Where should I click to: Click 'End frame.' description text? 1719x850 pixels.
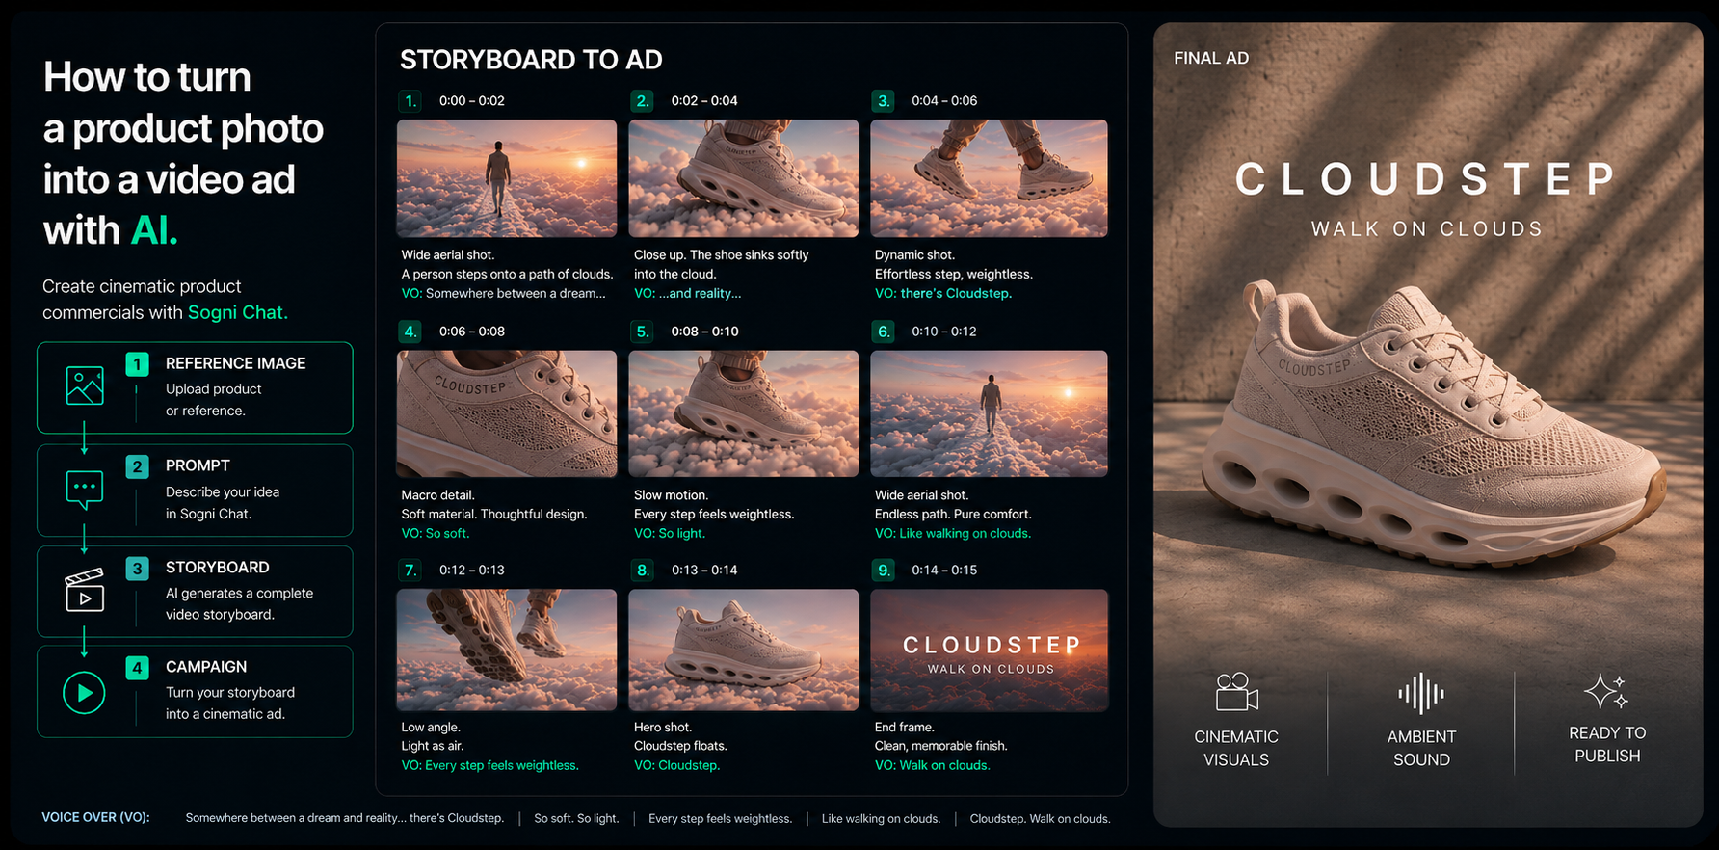click(904, 728)
